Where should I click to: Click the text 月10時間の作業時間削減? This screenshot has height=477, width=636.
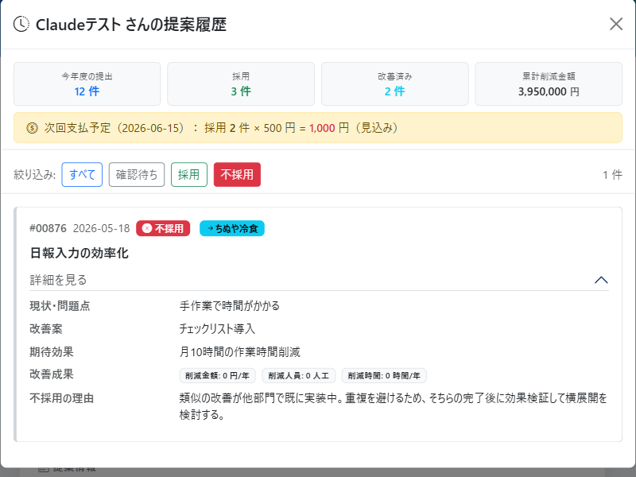click(x=240, y=351)
